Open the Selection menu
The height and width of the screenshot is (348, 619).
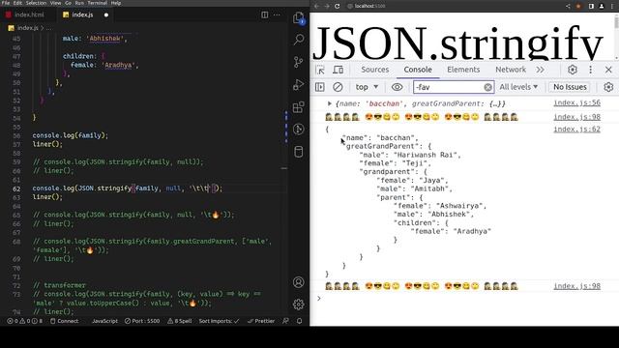click(36, 3)
